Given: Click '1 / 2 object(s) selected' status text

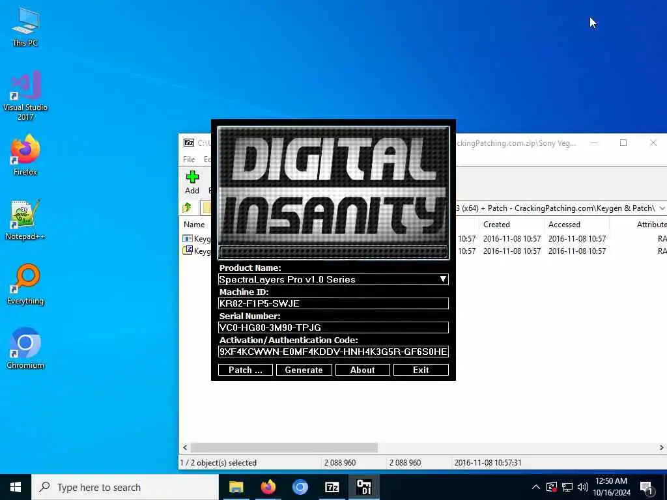Looking at the screenshot, I should point(218,463).
